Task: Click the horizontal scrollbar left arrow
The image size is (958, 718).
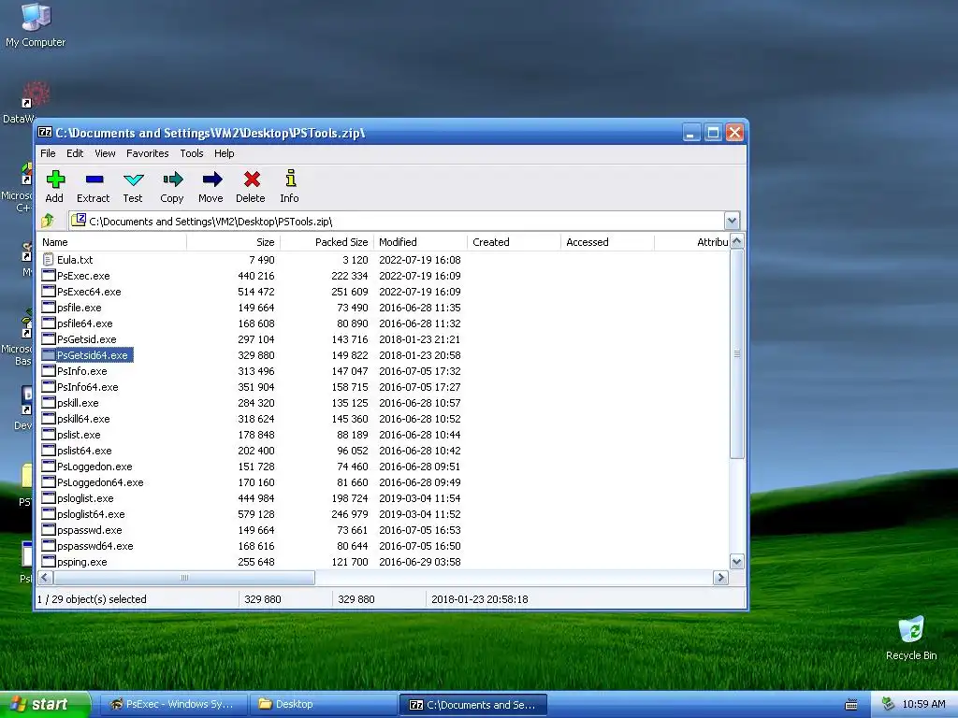Action: (x=45, y=577)
